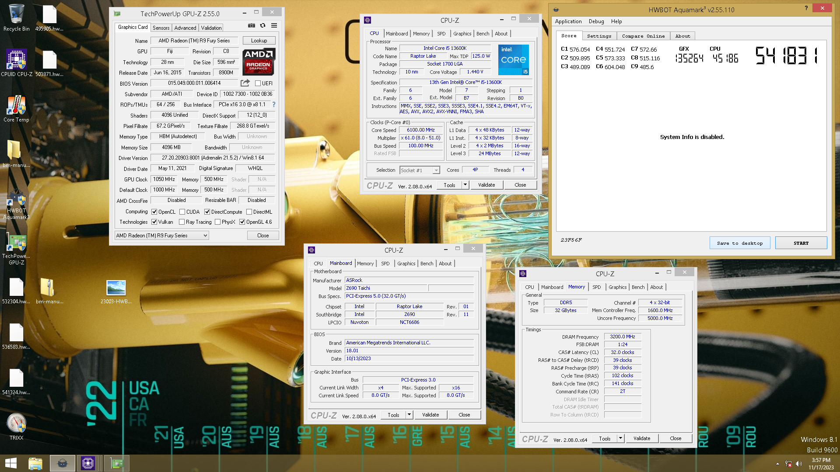Toggle Ray Tracing checkbox in GPU-Z
The image size is (840, 472).
tap(182, 222)
